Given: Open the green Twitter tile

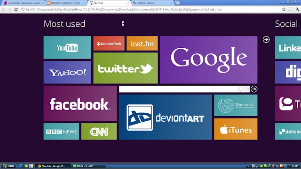Looking at the screenshot, I should 126,68.
